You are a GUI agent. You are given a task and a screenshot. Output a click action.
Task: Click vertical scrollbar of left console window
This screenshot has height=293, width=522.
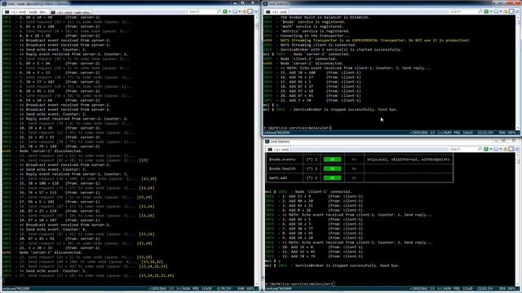(x=257, y=150)
